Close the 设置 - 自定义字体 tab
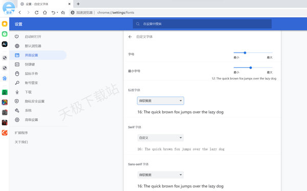This screenshot has width=307, height=191. (x=70, y=4)
